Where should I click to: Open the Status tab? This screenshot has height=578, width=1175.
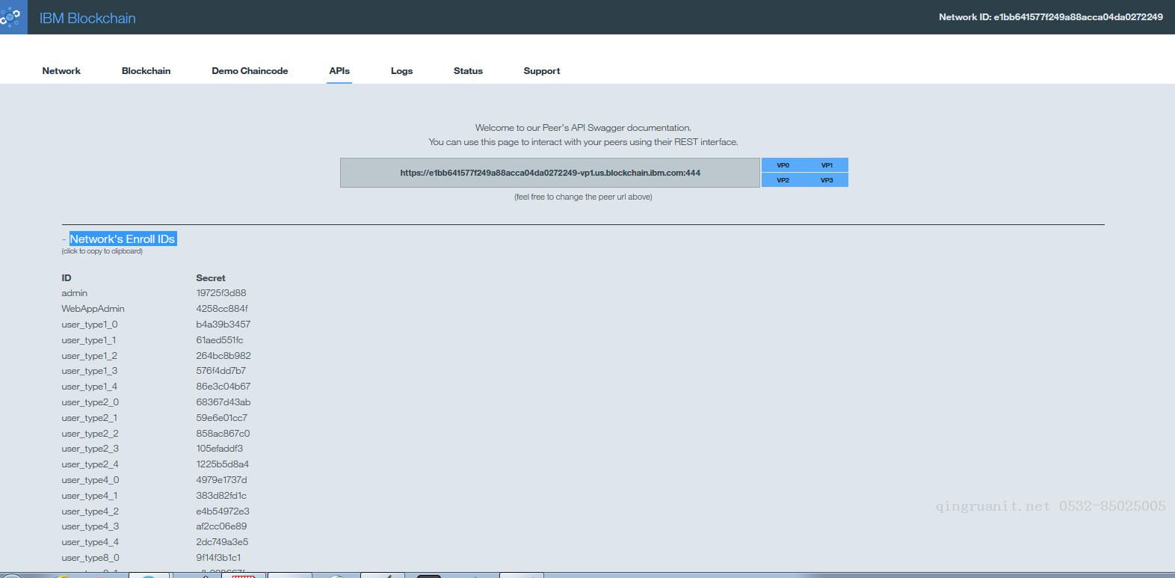point(468,71)
